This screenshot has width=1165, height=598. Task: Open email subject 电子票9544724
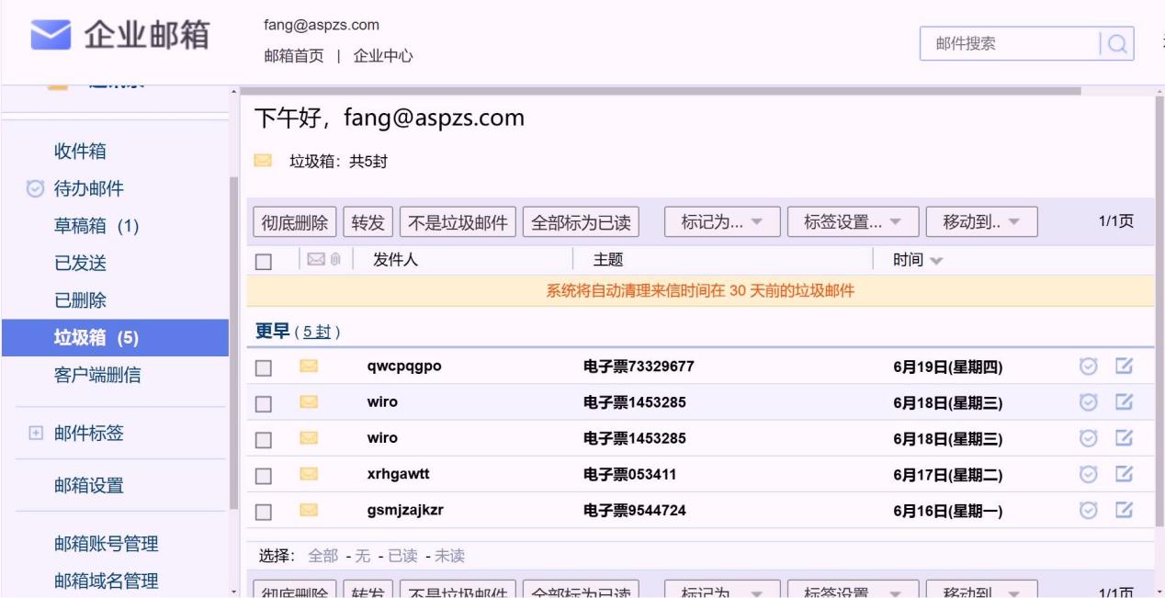coord(635,510)
